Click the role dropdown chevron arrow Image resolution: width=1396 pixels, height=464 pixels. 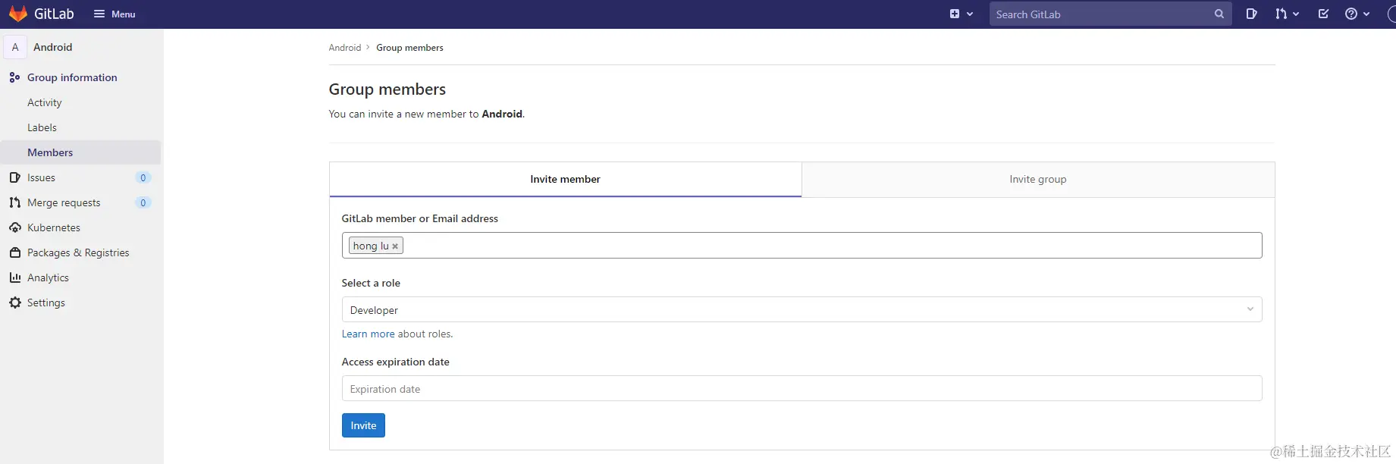[x=1250, y=309]
